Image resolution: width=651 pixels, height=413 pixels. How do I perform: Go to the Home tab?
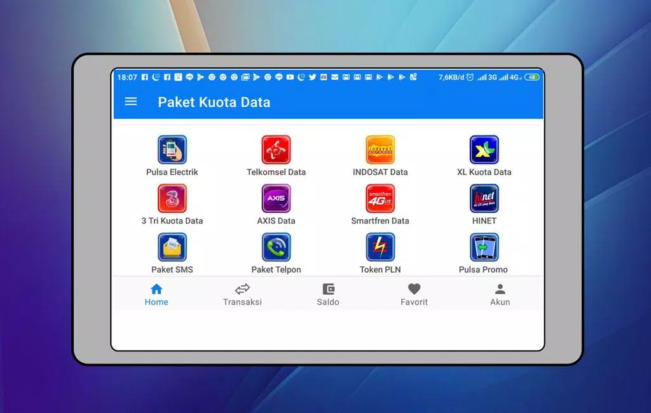click(156, 295)
